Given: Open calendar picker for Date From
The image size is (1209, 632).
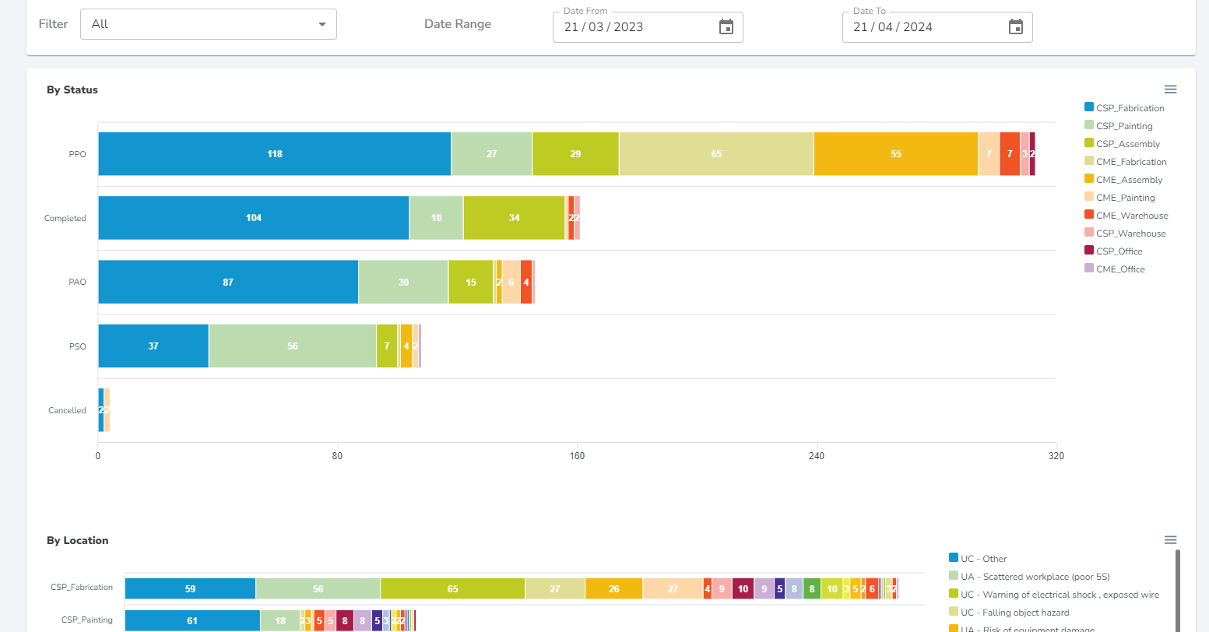Looking at the screenshot, I should (x=726, y=27).
